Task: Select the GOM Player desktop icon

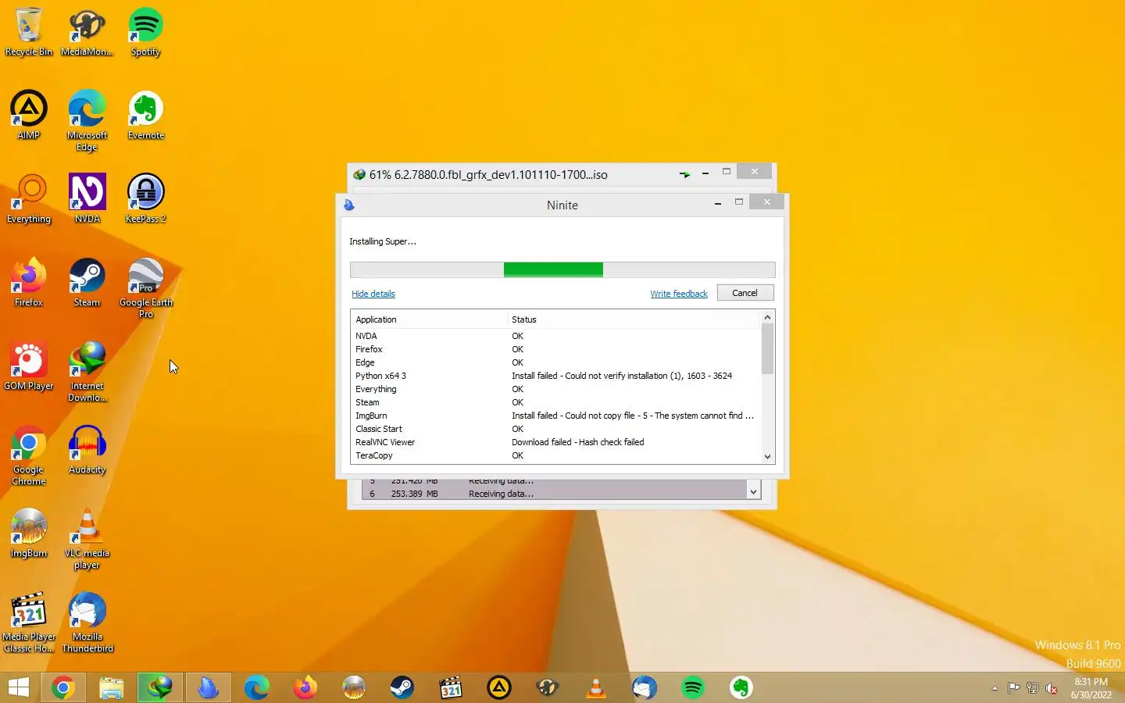Action: tap(29, 366)
